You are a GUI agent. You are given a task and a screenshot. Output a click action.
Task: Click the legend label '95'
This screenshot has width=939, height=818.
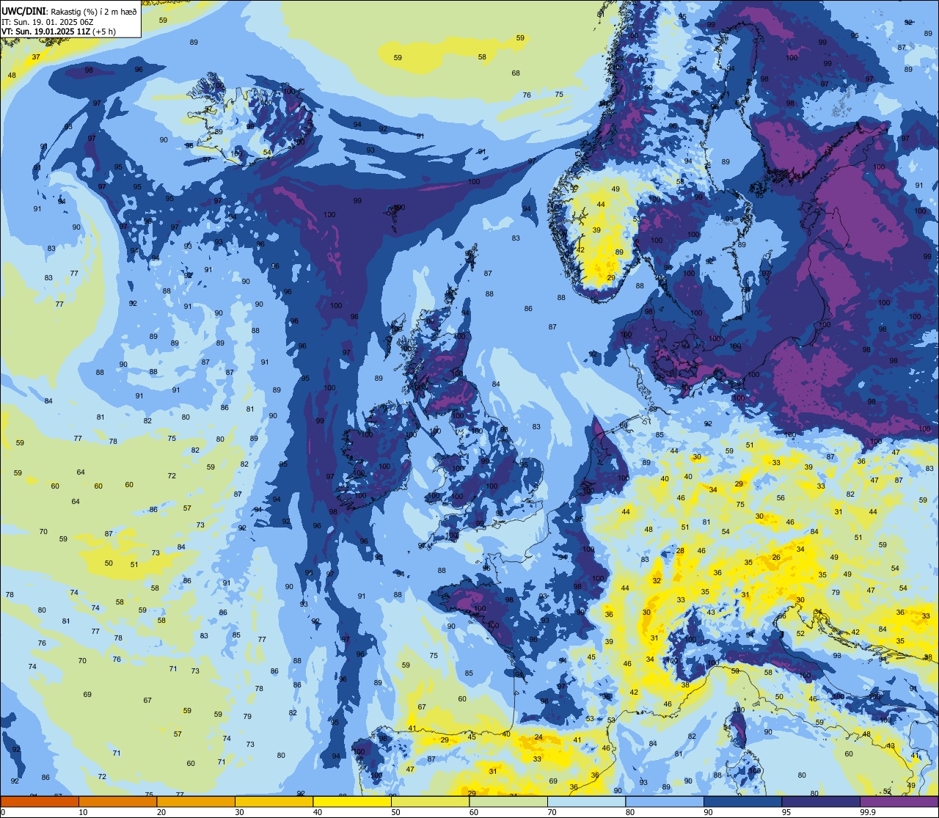pyautogui.click(x=786, y=812)
